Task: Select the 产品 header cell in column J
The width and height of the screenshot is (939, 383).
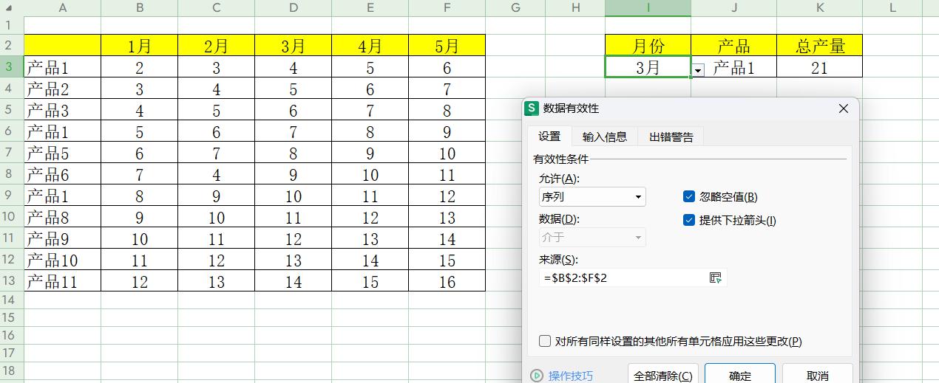Action: (733, 46)
